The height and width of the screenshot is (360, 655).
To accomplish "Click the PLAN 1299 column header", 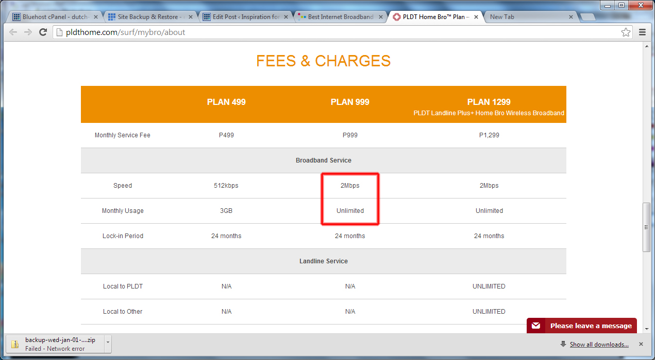I will coord(489,102).
